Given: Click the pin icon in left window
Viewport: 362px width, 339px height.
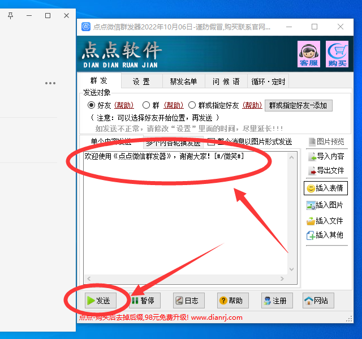Looking at the screenshot, I should pos(10,16).
